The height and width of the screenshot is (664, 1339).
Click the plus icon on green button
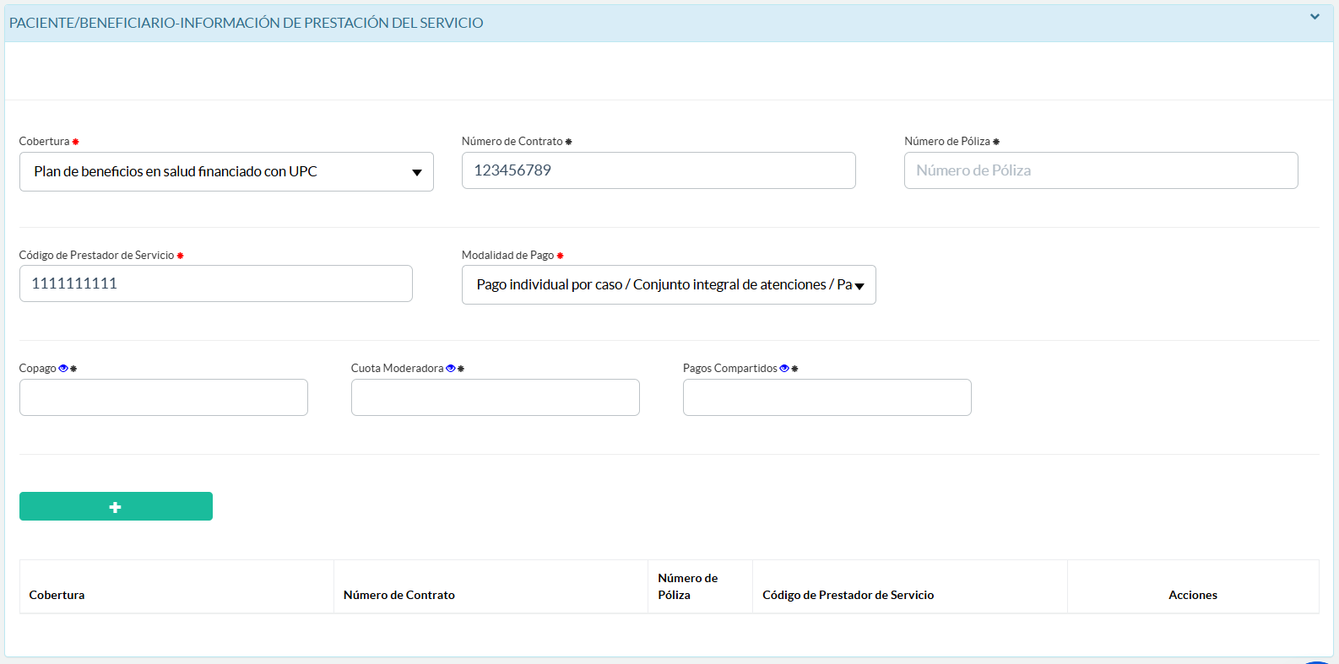click(x=116, y=507)
